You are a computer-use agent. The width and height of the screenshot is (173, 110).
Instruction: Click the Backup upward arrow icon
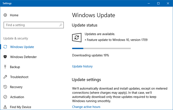click(x=5, y=67)
